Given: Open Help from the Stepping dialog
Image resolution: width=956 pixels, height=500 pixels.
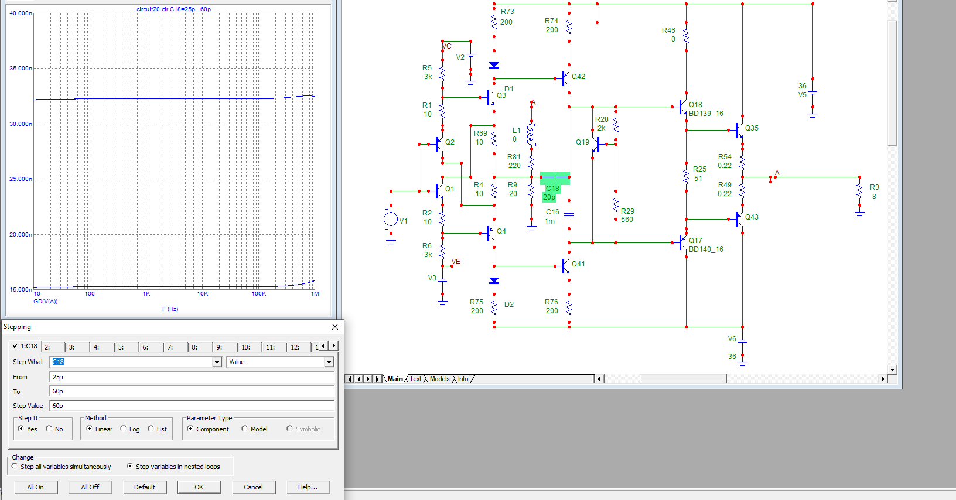Looking at the screenshot, I should coord(308,487).
